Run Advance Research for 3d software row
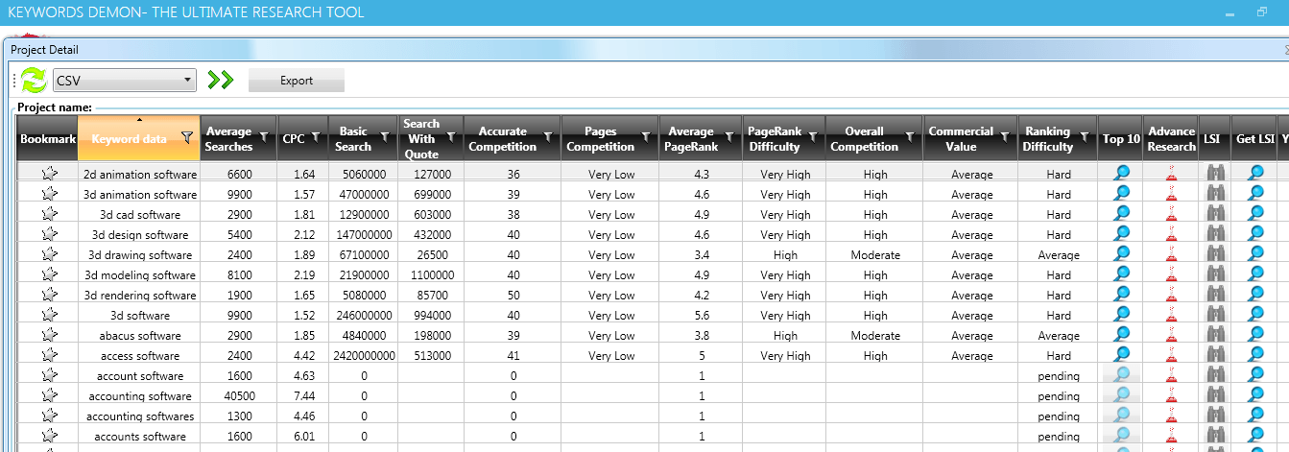Viewport: 1289px width, 452px height. 1171,315
